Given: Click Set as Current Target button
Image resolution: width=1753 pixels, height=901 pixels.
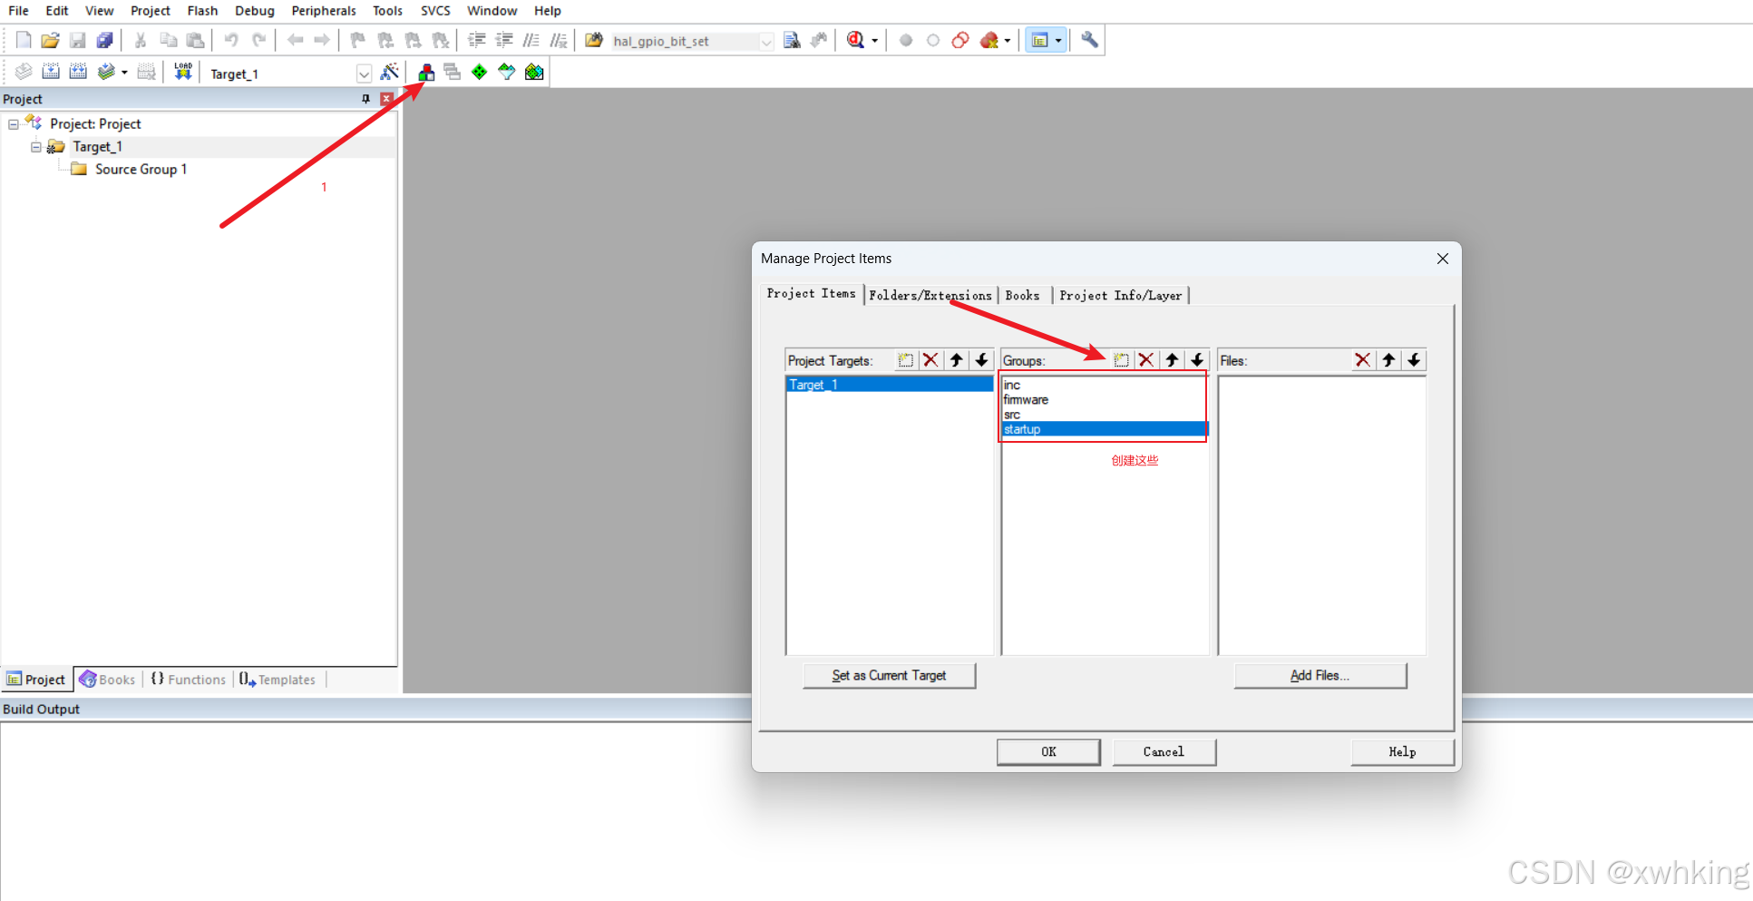Looking at the screenshot, I should pos(889,676).
